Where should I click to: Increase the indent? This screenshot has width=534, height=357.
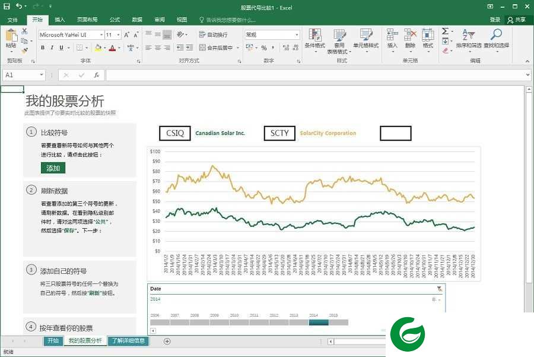click(x=190, y=48)
